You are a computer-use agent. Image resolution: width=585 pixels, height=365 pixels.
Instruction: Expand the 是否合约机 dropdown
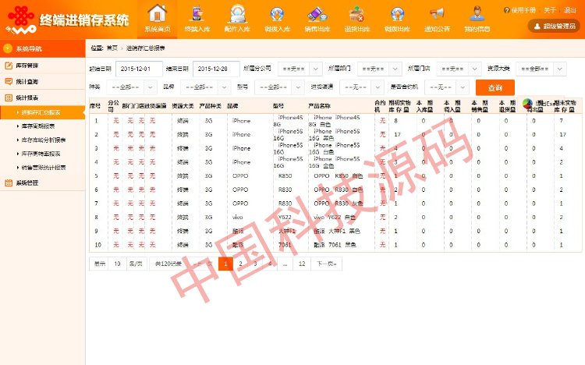[449, 87]
